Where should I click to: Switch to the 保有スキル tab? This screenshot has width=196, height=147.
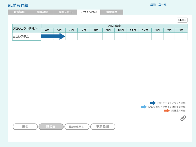click(66, 12)
